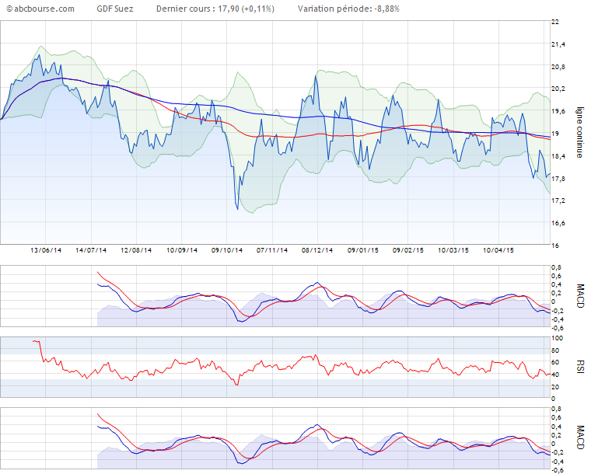Pick the 09/10/14 date label
This screenshot has width=591, height=474.
(227, 251)
